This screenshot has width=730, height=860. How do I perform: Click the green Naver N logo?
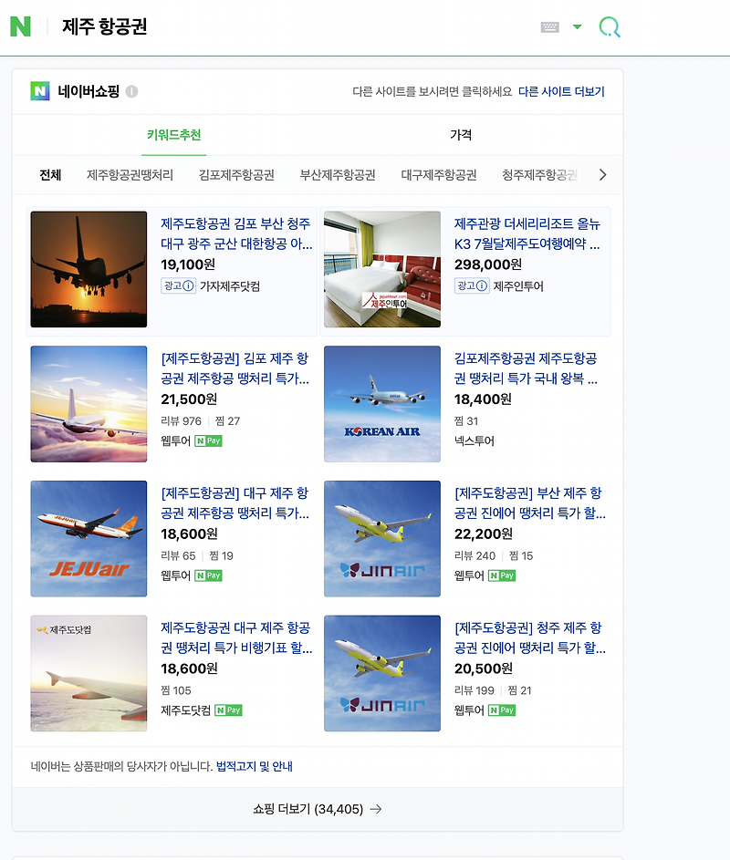(20, 26)
